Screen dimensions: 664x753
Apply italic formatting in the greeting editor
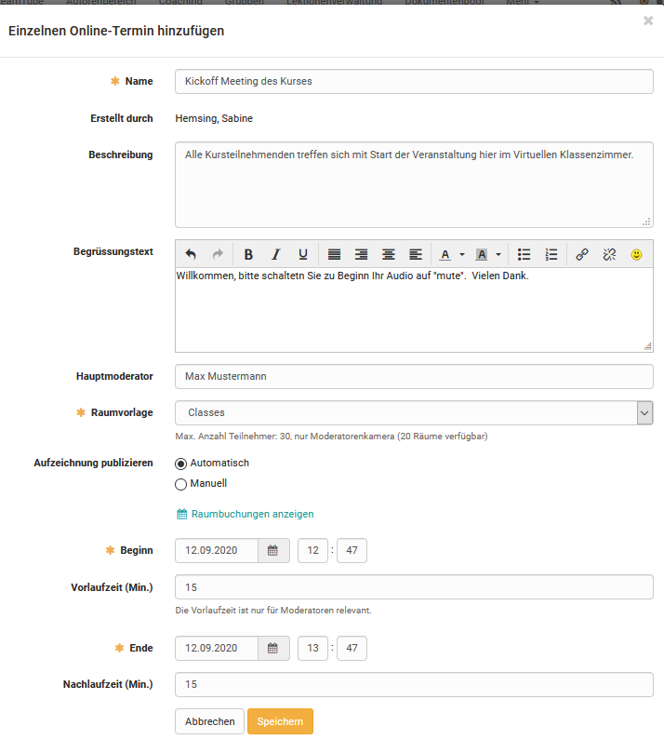pyautogui.click(x=275, y=254)
